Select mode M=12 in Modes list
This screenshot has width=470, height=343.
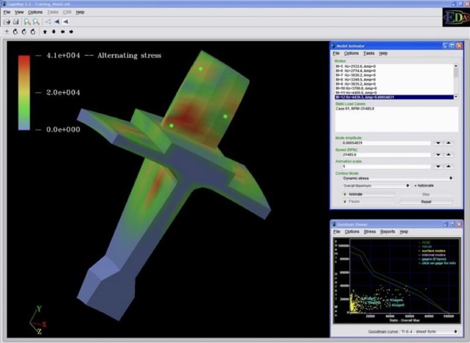(x=394, y=97)
